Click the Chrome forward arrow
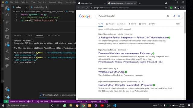Screen dimensions: 193x108 point(83,7)
